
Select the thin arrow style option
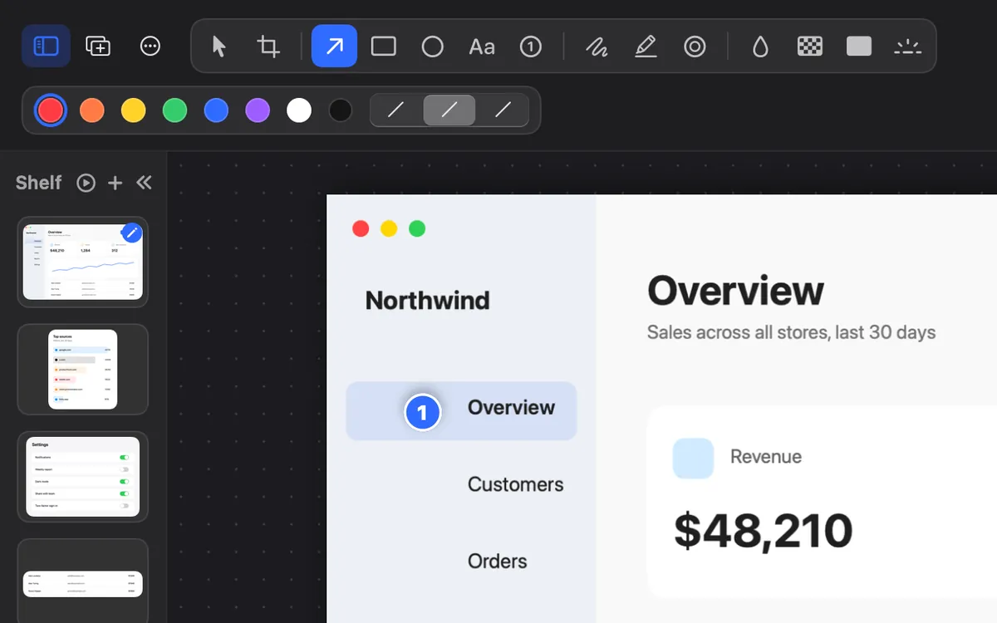396,110
